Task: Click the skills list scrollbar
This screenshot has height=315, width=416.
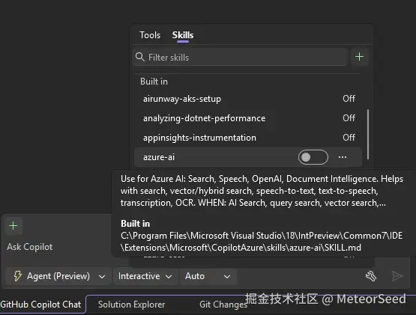Action: (x=368, y=135)
